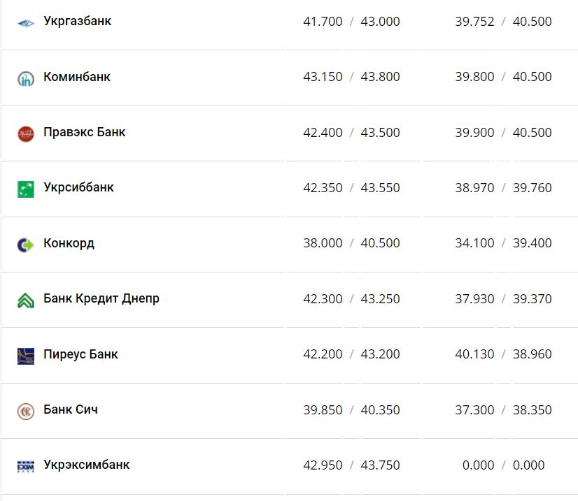Viewport: 578px width, 501px height.
Task: Open the Укрэксимбанк name link
Action: [86, 465]
